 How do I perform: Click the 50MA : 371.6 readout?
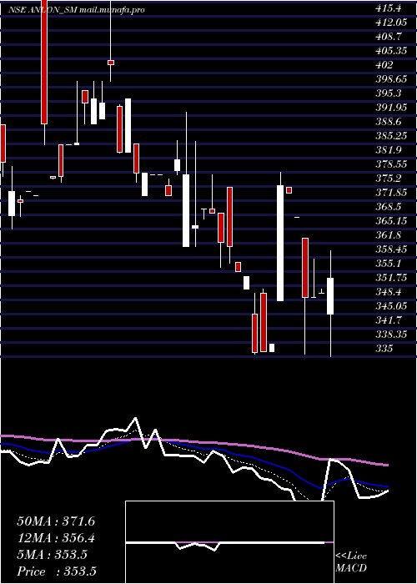click(x=56, y=521)
